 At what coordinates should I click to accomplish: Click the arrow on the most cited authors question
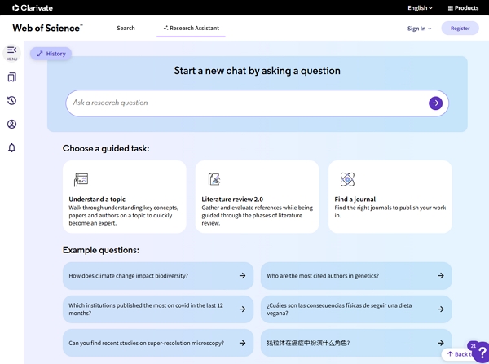click(440, 275)
